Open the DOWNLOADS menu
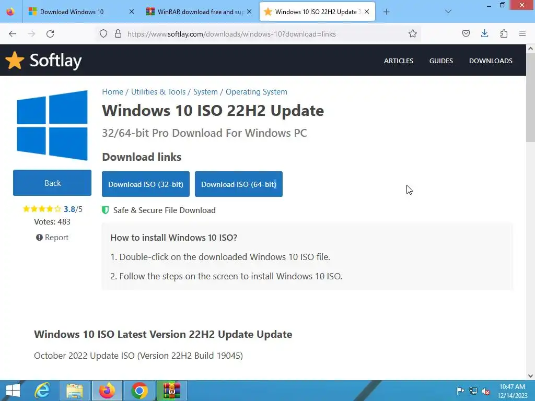Image resolution: width=535 pixels, height=401 pixels. pos(491,61)
